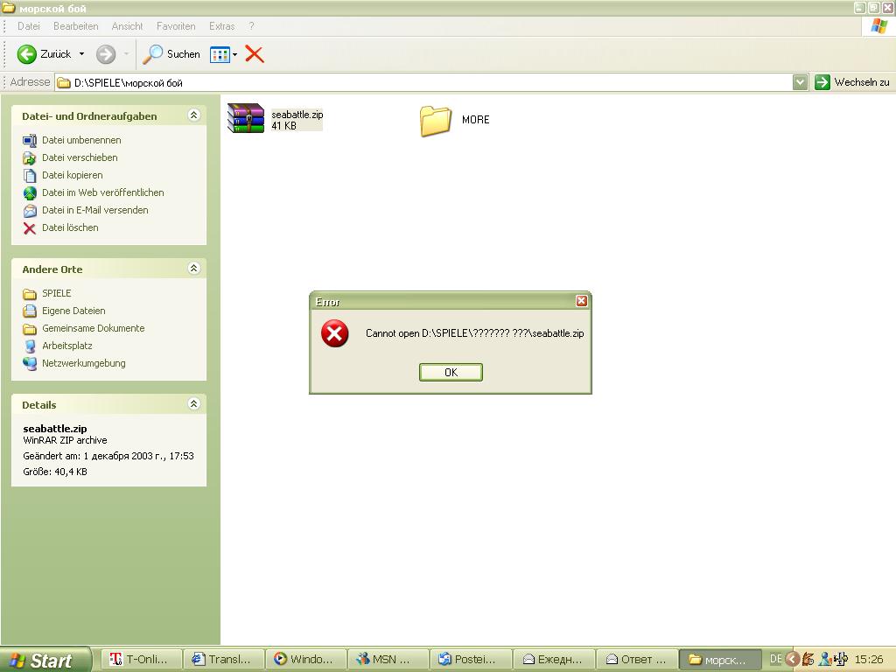896x672 pixels.
Task: Open the Zurück history dropdown arrow
Action: (81, 54)
